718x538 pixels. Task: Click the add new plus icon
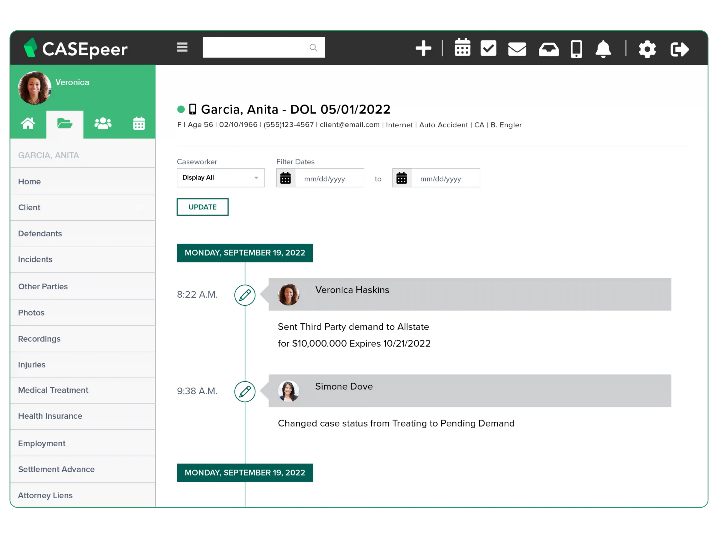[423, 48]
